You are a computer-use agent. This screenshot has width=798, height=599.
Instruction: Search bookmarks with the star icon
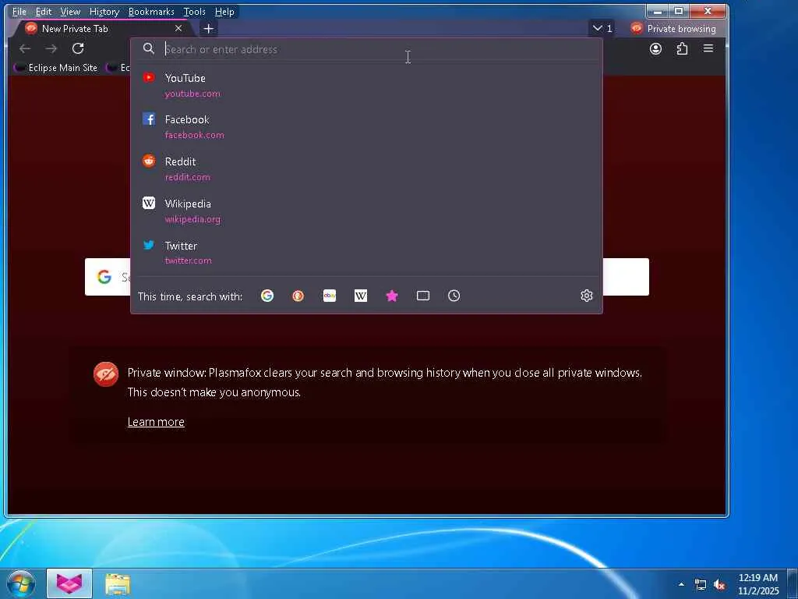pyautogui.click(x=392, y=296)
